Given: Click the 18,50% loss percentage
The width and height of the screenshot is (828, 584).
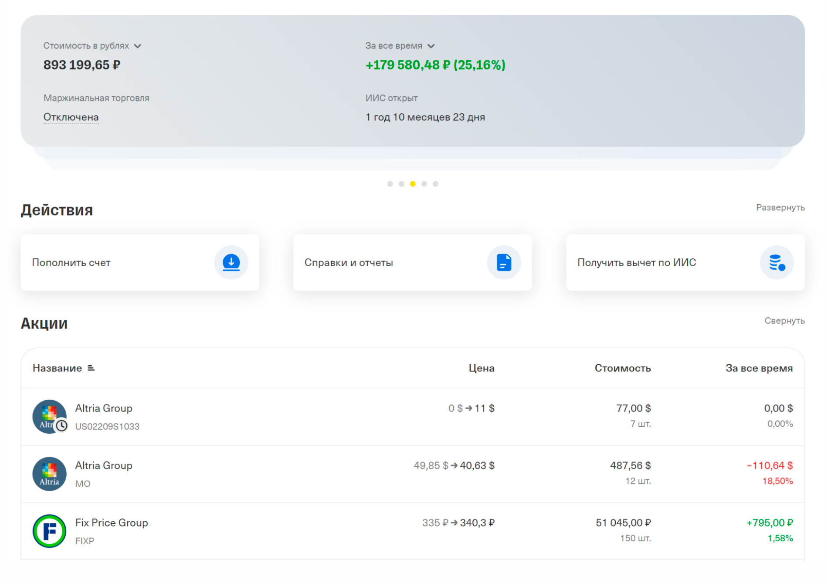Looking at the screenshot, I should coord(777,481).
